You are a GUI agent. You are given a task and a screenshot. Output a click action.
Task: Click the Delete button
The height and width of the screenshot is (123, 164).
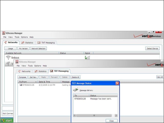click(x=65, y=77)
